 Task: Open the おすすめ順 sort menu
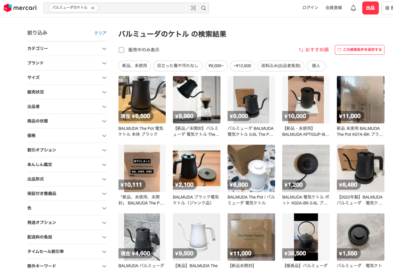[x=313, y=50]
